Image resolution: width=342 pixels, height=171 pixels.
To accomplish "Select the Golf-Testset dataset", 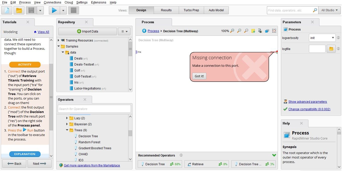I will click(x=83, y=76).
